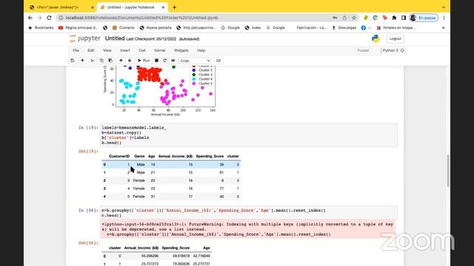Click the Jupyter logo
The image size is (474, 266).
[x=84, y=38]
